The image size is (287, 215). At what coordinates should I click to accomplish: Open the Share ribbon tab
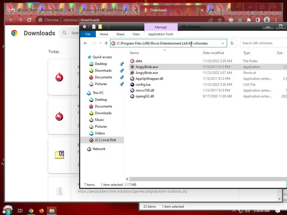point(120,34)
